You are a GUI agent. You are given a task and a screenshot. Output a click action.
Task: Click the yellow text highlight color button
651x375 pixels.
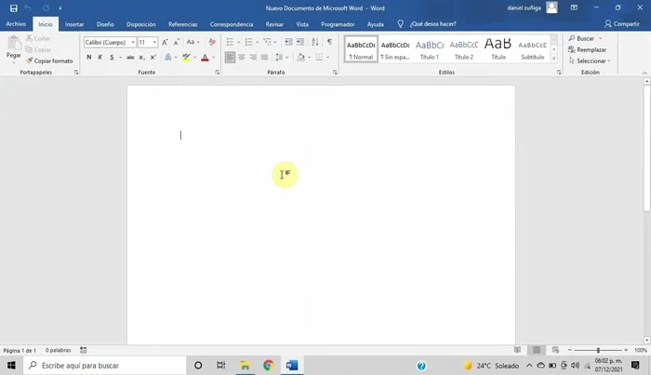(186, 58)
